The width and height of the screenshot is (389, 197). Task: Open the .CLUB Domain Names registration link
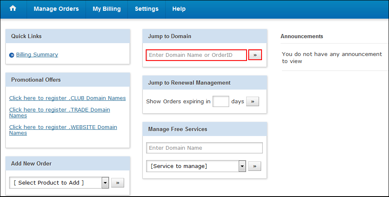coord(68,98)
